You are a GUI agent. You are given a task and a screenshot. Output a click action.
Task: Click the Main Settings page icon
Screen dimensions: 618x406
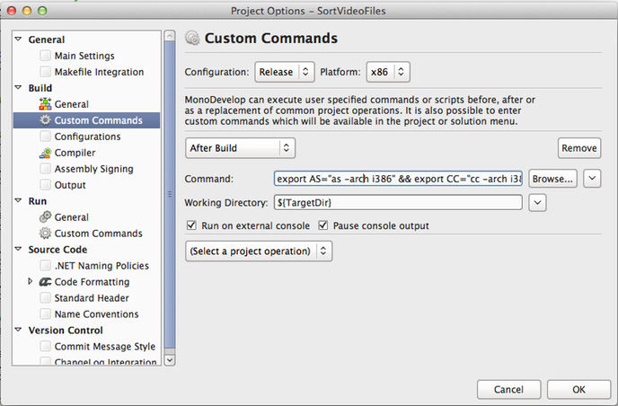pos(45,56)
